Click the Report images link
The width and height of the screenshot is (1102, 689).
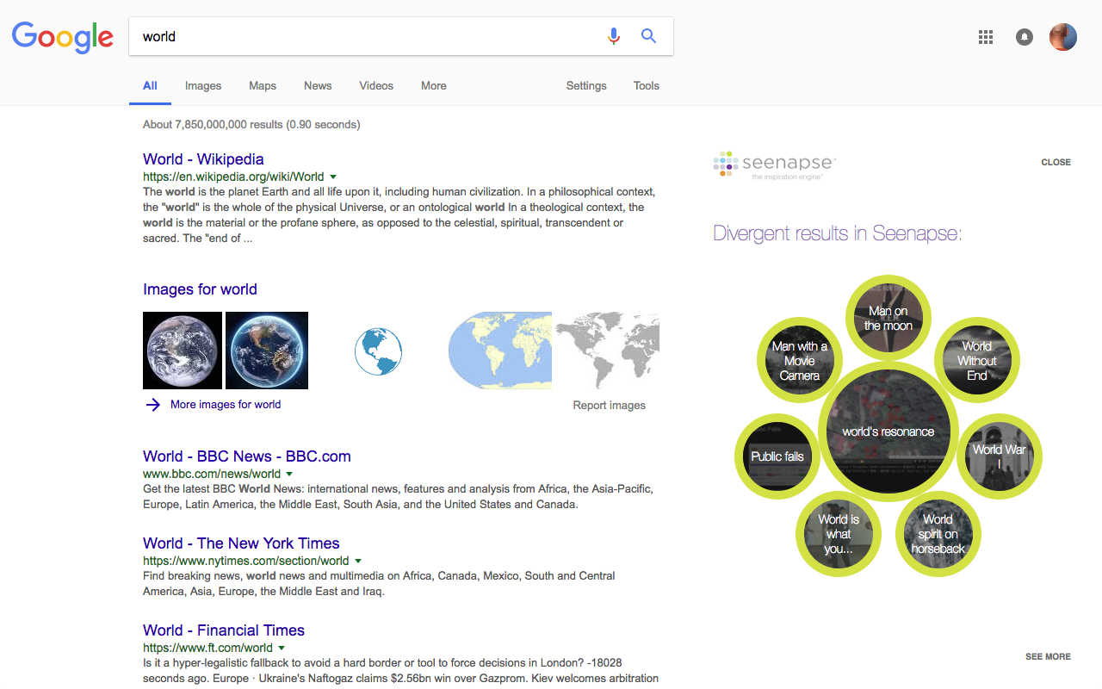(x=609, y=405)
